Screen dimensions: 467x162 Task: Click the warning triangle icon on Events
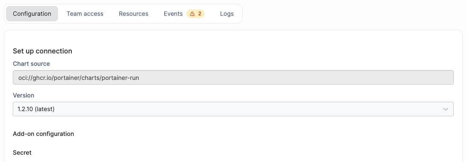[x=192, y=14]
